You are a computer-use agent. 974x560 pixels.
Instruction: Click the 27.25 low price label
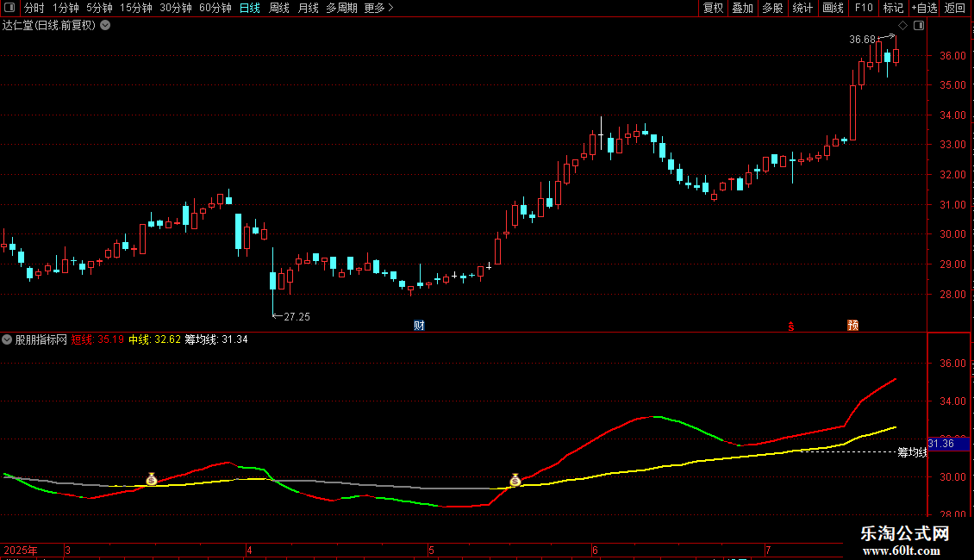(x=297, y=317)
